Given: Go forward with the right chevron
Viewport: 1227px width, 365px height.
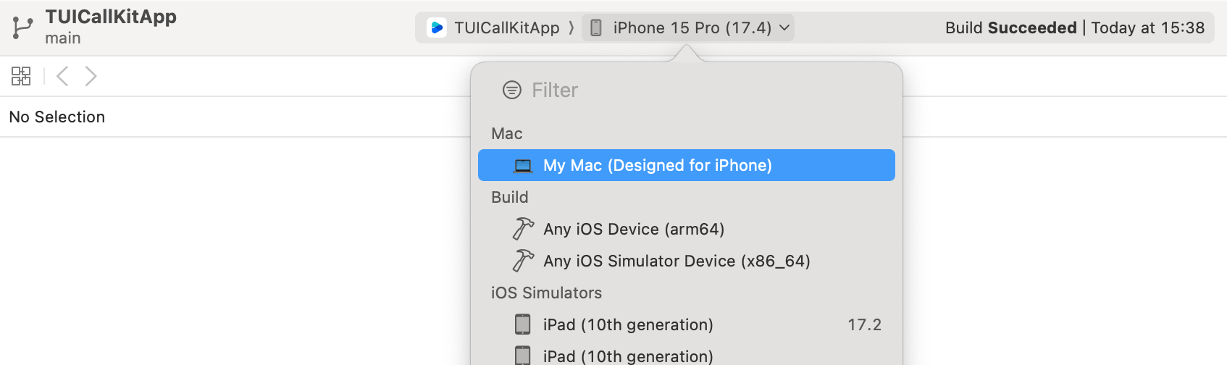Looking at the screenshot, I should [x=91, y=76].
